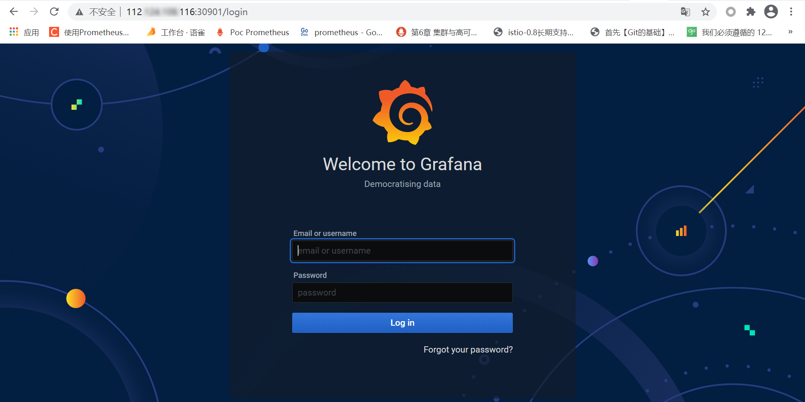The image size is (805, 402).
Task: Open the Poc Prometheus bookmark
Action: pyautogui.click(x=252, y=32)
